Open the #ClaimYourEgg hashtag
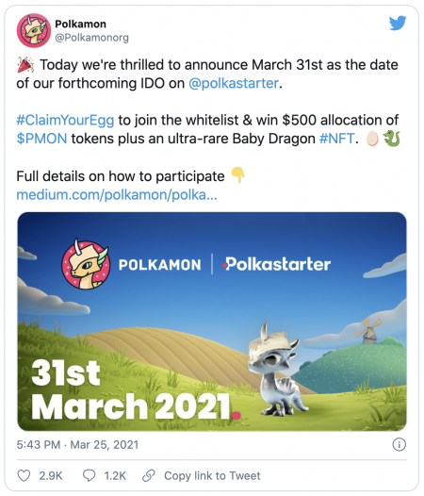 (65, 120)
